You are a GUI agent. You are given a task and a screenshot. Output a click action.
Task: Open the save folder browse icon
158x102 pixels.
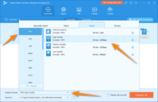pos(74,97)
